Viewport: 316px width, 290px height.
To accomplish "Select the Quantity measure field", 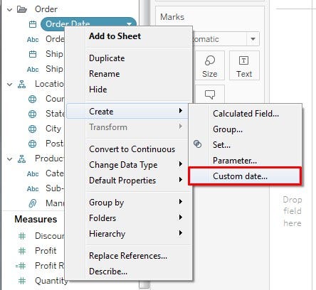I will [x=51, y=281].
